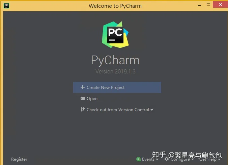Image resolution: width=228 pixels, height=165 pixels.
Task: Click the Configure gear icon
Action: (167, 159)
